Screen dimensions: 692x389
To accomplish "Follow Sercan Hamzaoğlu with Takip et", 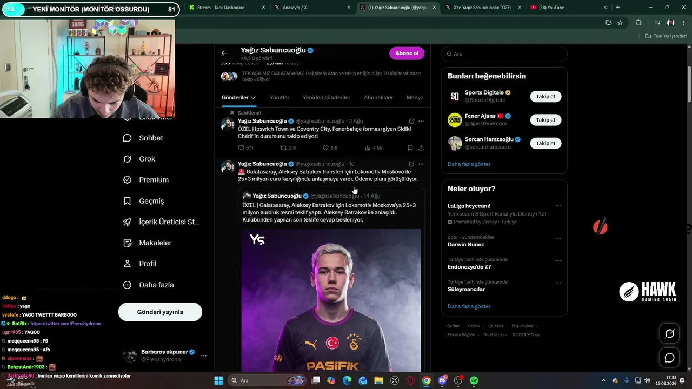I will (x=545, y=143).
